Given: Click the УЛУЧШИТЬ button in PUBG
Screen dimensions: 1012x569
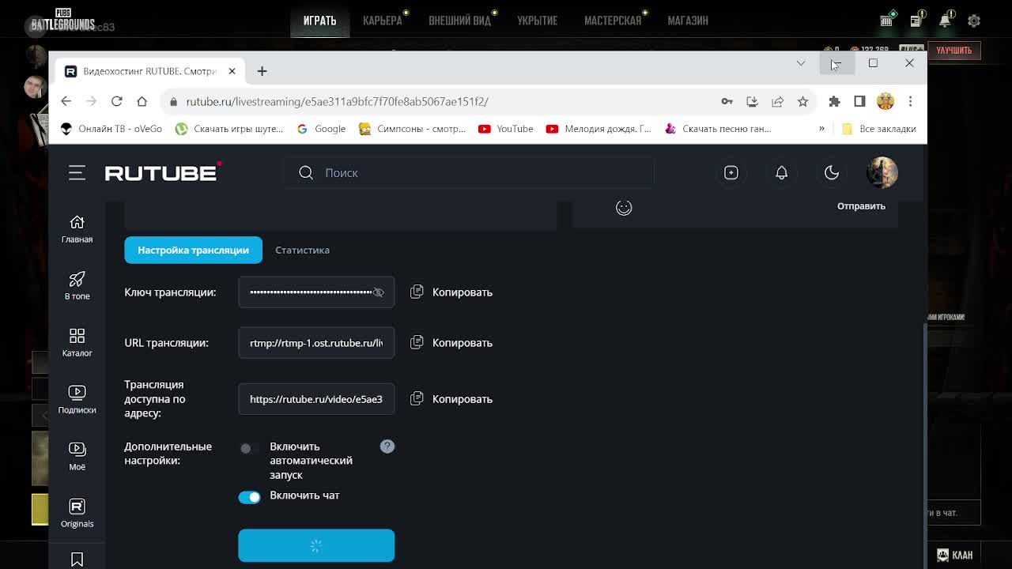Looking at the screenshot, I should (953, 51).
